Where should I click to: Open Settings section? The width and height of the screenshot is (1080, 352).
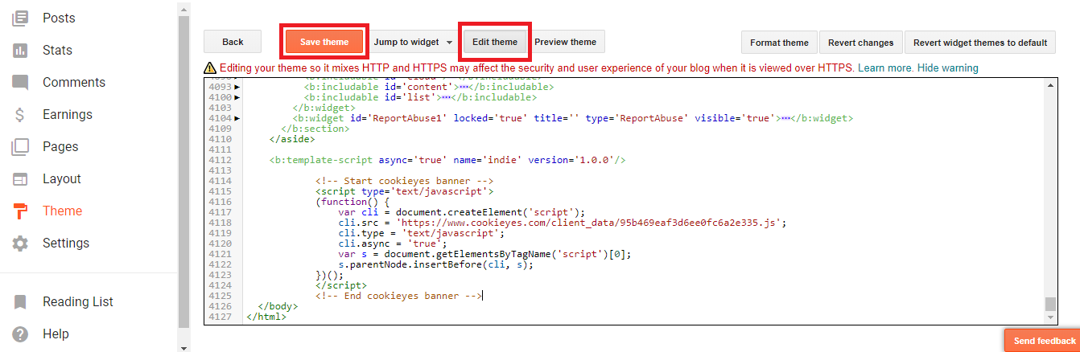[66, 243]
